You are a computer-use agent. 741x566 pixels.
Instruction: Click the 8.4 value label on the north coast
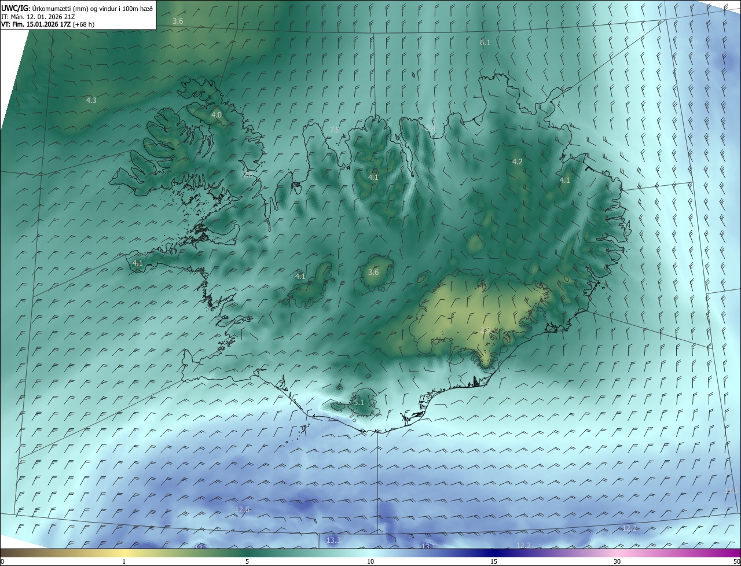(x=430, y=128)
